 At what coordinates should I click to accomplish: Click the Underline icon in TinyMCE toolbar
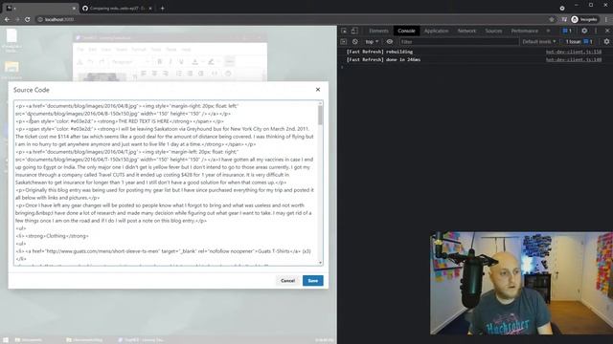tap(181, 61)
